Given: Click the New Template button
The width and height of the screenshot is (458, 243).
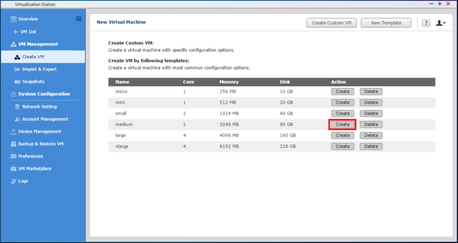Looking at the screenshot, I should [386, 23].
